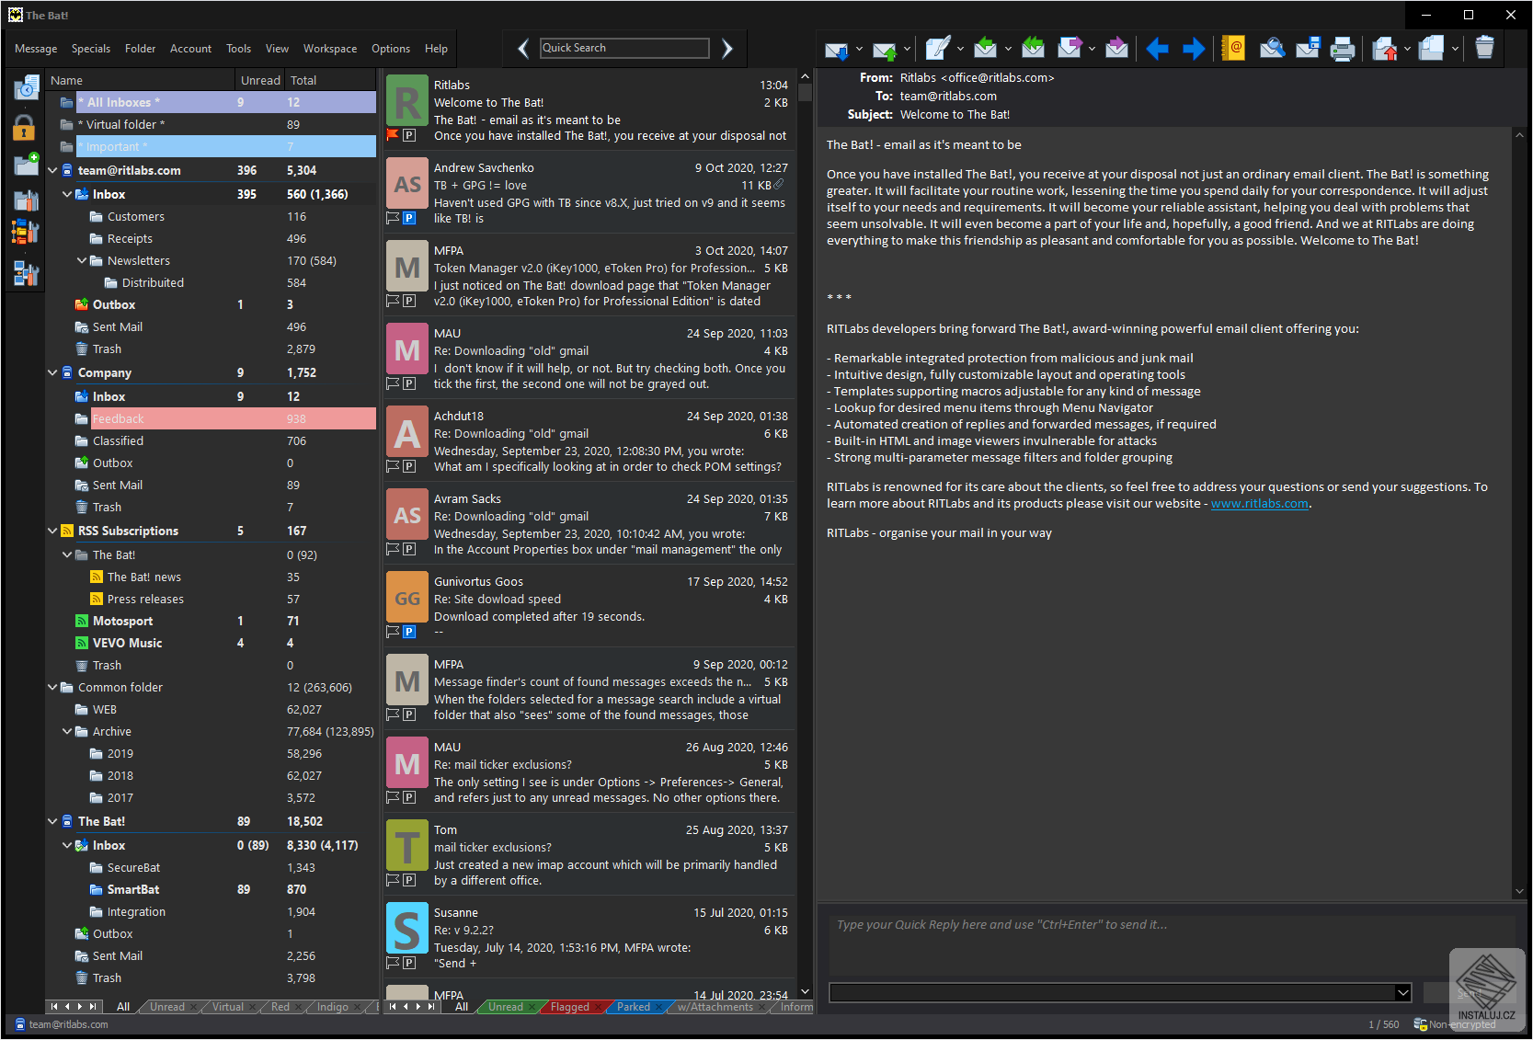Toggle parked status on Ritlabs welcome message
Image resolution: width=1533 pixels, height=1040 pixels.
(409, 135)
